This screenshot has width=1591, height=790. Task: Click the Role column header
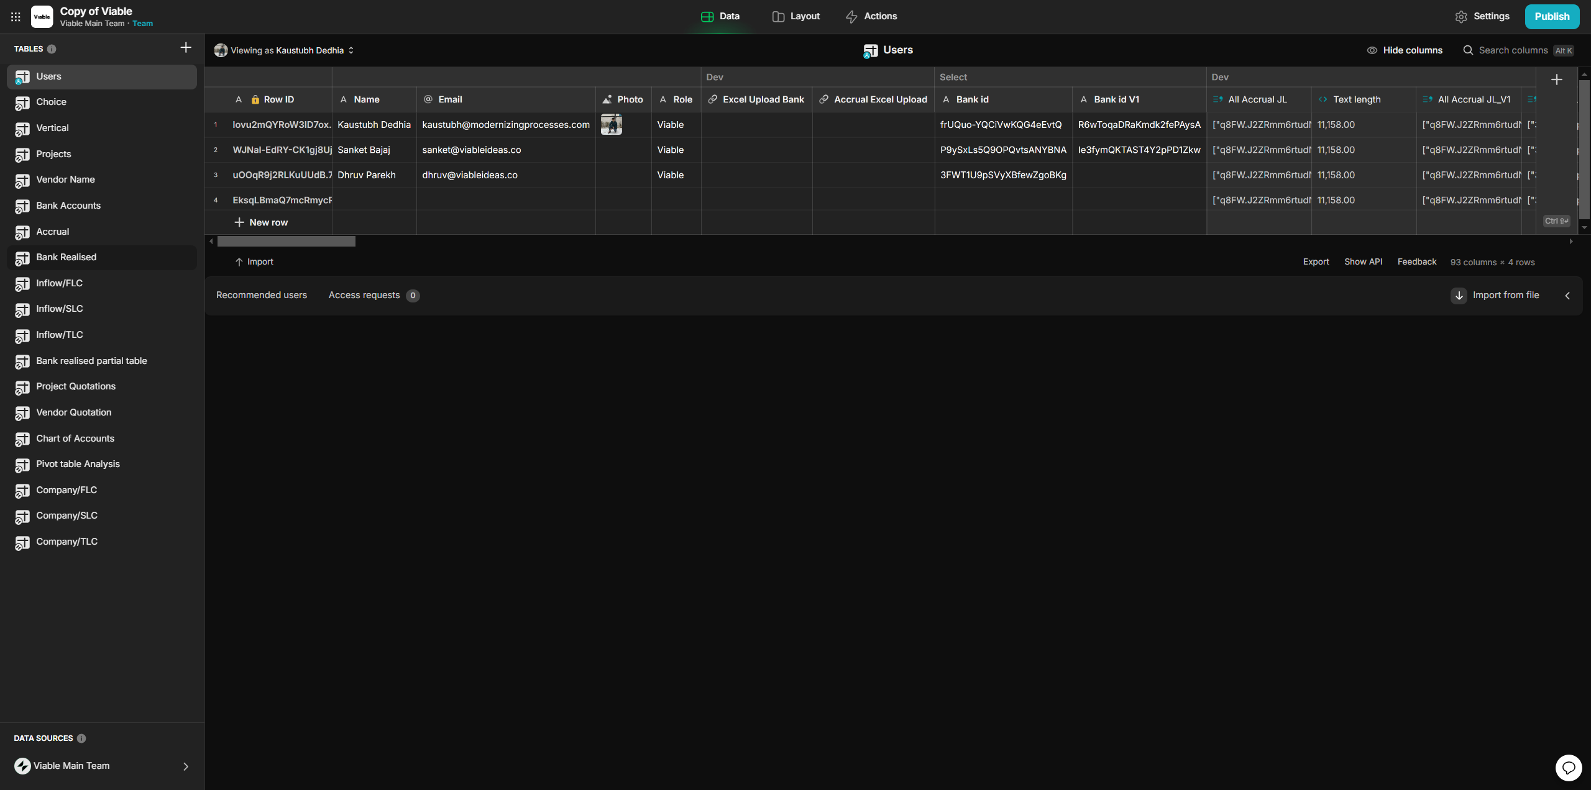(x=676, y=99)
